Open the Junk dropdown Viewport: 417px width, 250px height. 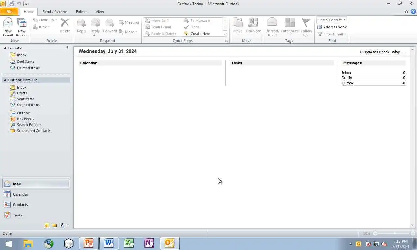(x=41, y=27)
